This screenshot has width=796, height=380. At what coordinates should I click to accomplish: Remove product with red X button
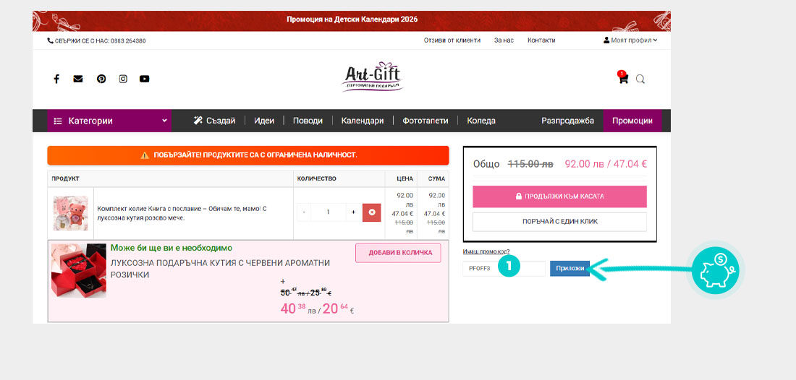click(371, 212)
